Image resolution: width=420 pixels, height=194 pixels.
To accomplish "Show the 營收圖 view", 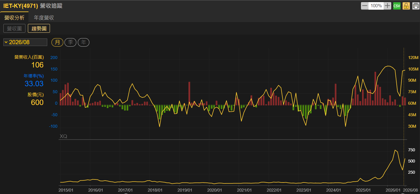I will [x=15, y=28].
